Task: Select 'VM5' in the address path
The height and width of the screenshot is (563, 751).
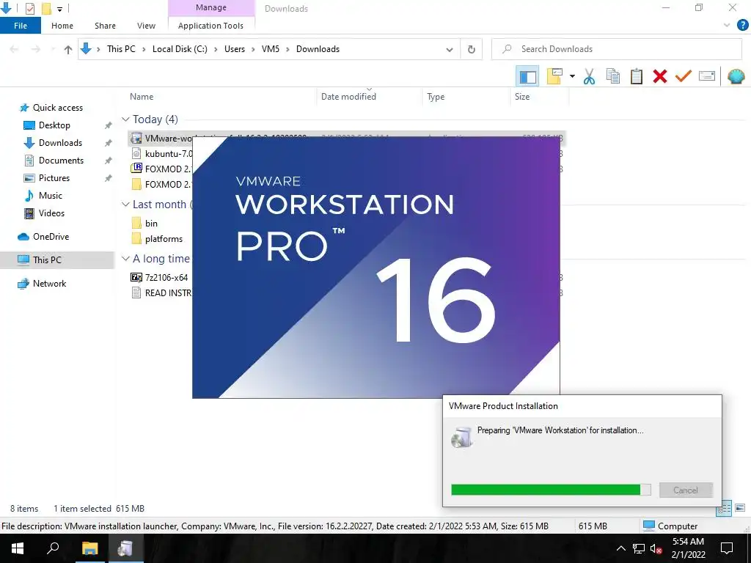Action: pos(270,49)
